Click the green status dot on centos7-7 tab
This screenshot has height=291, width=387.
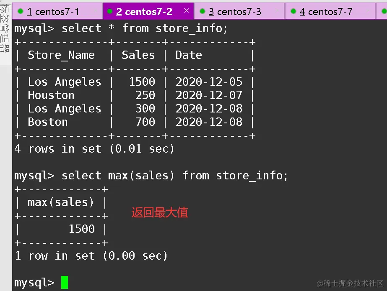[293, 11]
